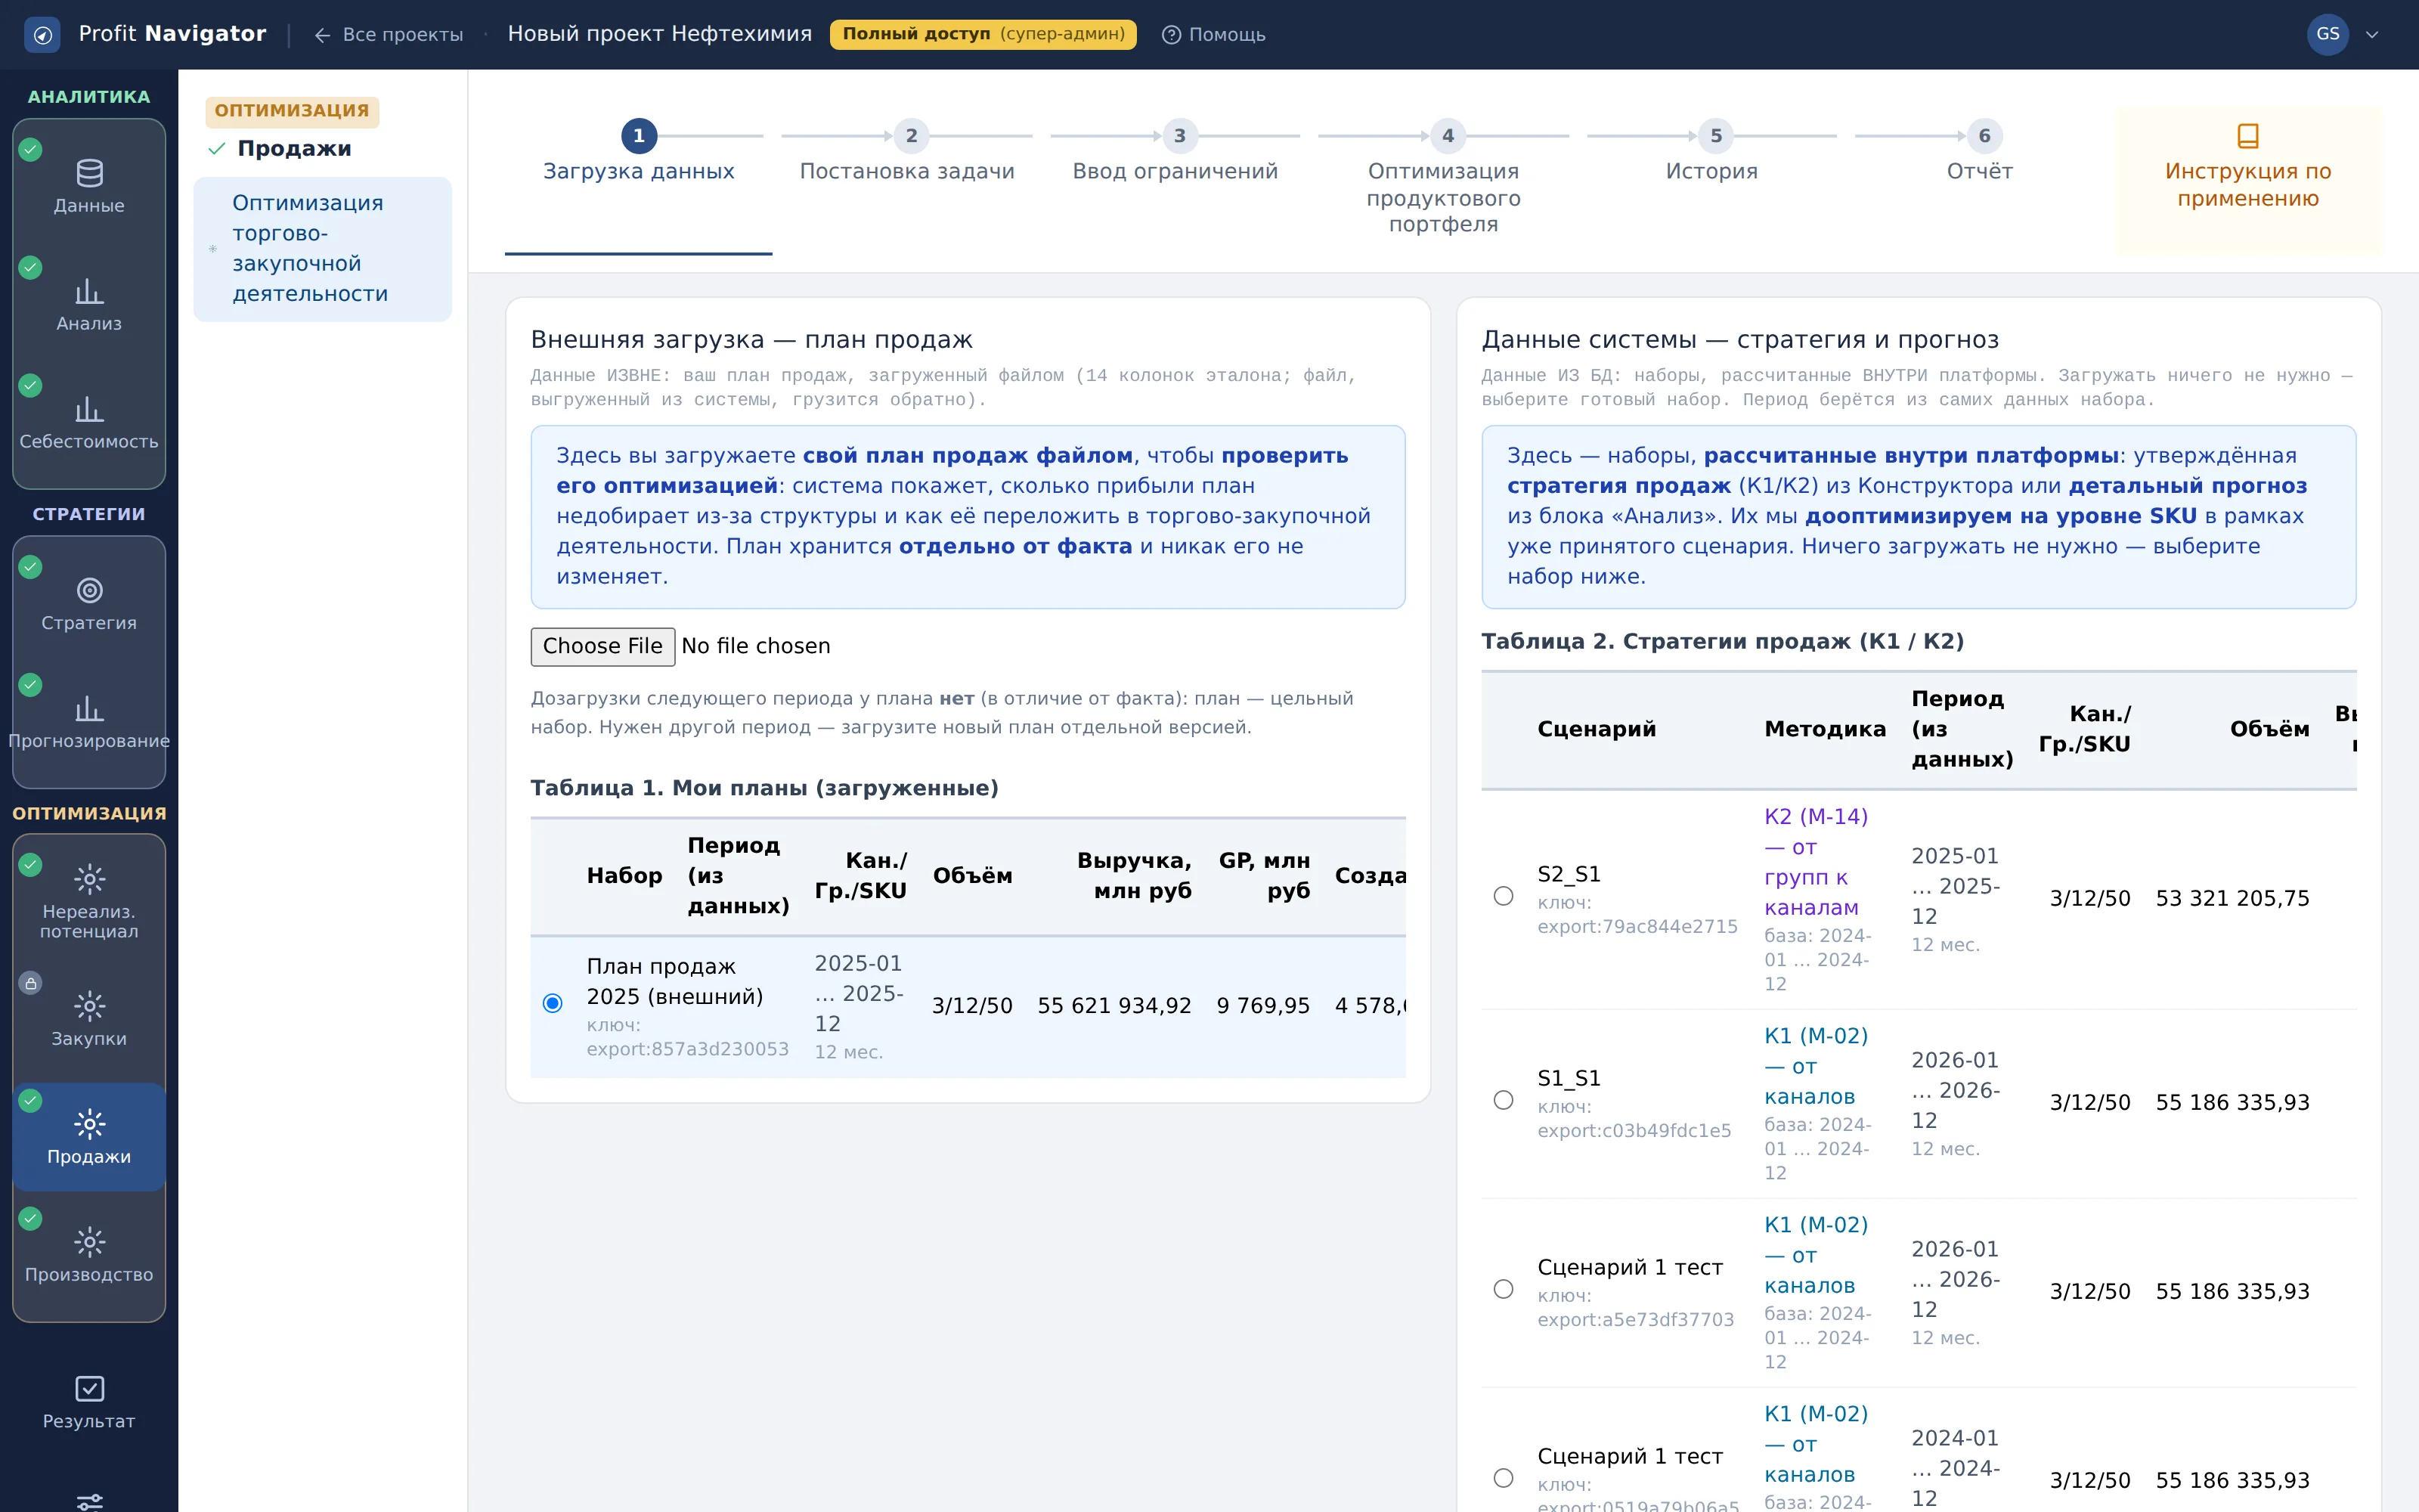Expand the user menu chevron next to GS

point(2372,35)
